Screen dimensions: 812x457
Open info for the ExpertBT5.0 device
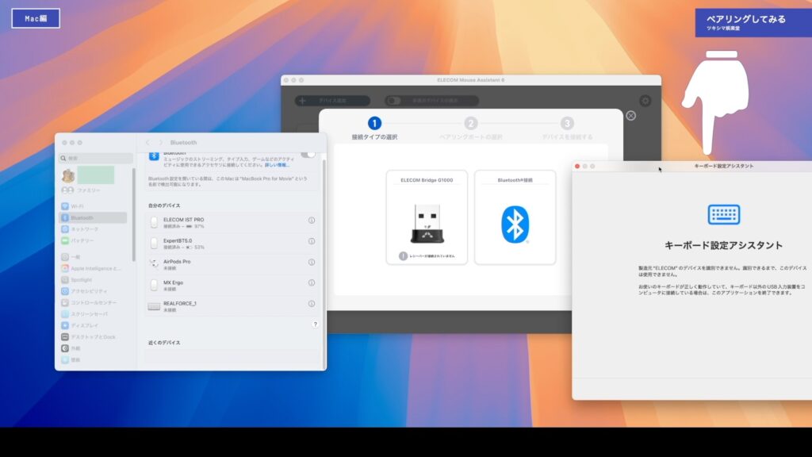(312, 241)
